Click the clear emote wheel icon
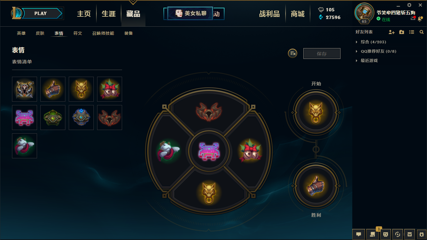The height and width of the screenshot is (240, 427). (293, 53)
